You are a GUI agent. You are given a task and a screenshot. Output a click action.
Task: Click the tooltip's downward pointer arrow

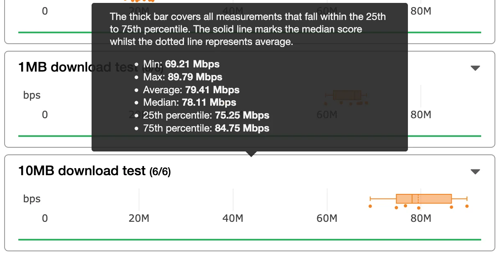251,154
